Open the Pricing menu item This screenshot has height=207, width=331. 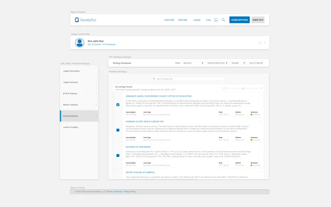pos(183,20)
